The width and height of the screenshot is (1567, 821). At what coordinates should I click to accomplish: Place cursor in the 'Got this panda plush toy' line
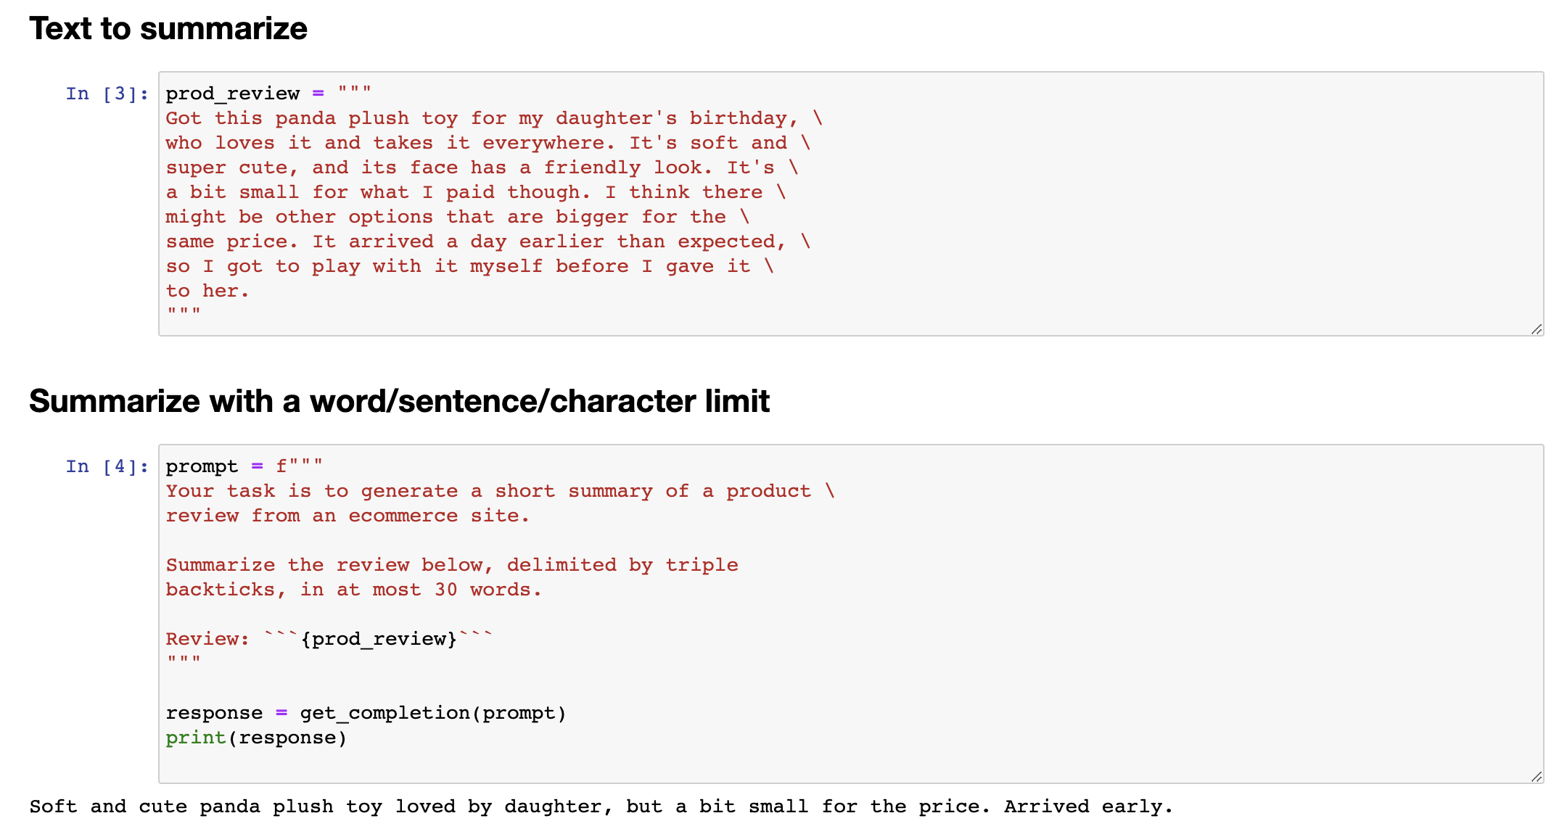494,118
